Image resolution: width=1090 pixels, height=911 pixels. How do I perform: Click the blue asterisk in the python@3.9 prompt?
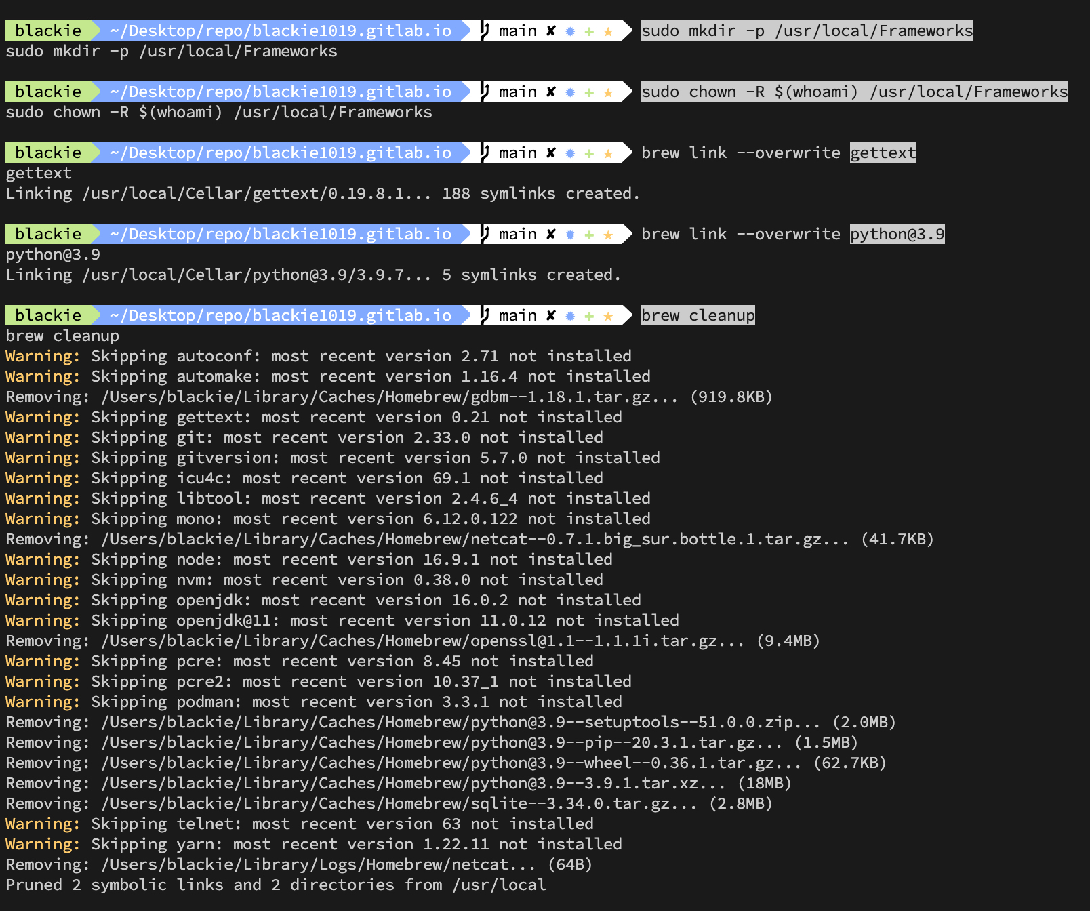point(570,235)
